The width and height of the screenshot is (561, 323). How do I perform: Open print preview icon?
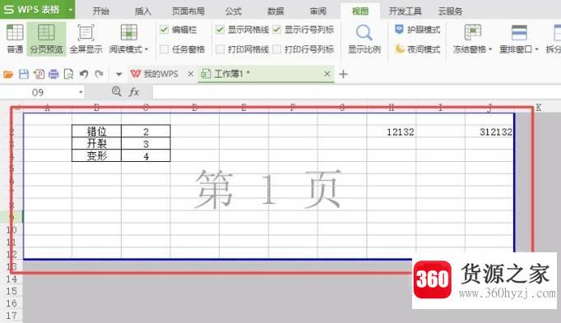tap(68, 74)
